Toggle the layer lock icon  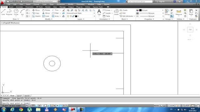tap(73, 16)
